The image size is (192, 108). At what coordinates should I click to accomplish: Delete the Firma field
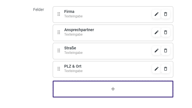166,14
